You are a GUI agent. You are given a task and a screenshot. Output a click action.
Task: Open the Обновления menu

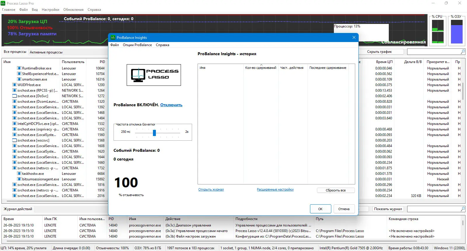point(73,10)
